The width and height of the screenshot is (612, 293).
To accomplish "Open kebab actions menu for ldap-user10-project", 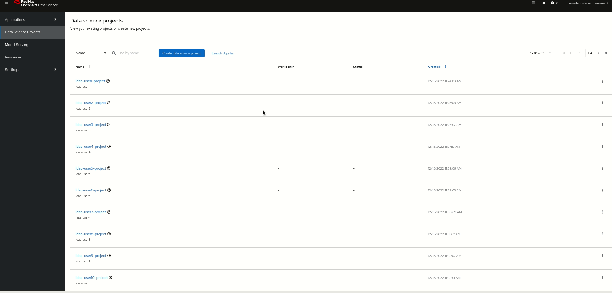I will tap(602, 278).
